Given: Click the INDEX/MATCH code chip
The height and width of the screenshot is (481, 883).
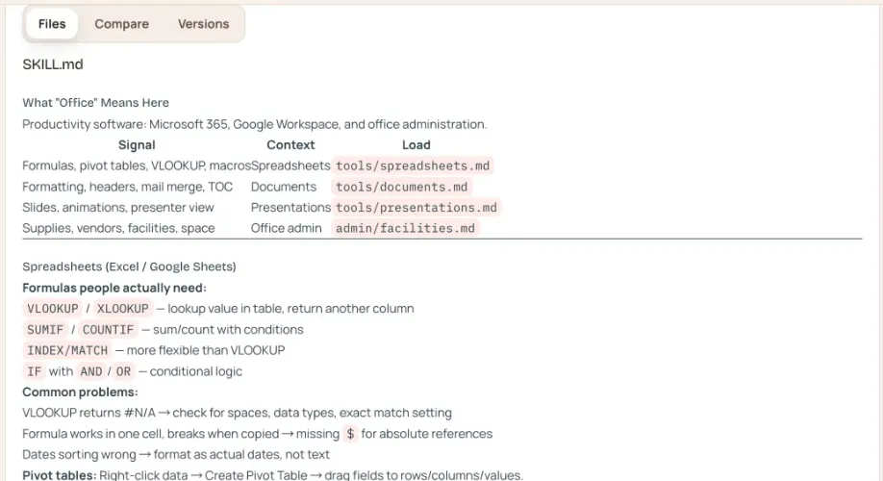Looking at the screenshot, I should 67,351.
